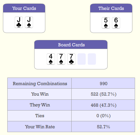The image size is (140, 135).
Task: Click the You Win row label
Action: tap(40, 94)
